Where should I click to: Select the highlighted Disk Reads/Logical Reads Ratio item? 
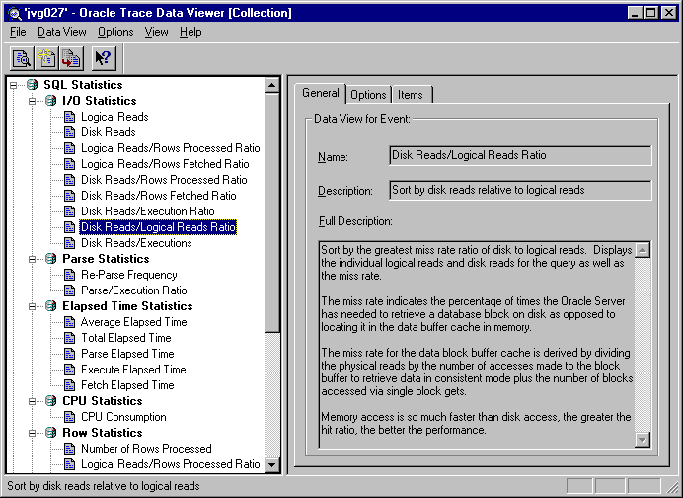[158, 227]
